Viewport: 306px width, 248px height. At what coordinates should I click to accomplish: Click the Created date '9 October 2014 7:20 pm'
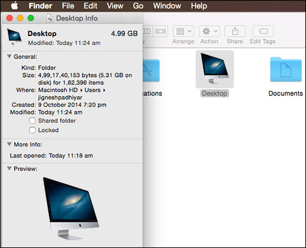tap(72, 105)
